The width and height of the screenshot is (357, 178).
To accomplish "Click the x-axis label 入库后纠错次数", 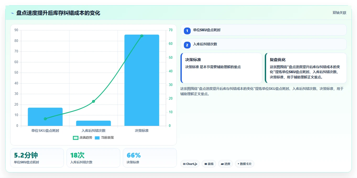I will coord(94,131).
